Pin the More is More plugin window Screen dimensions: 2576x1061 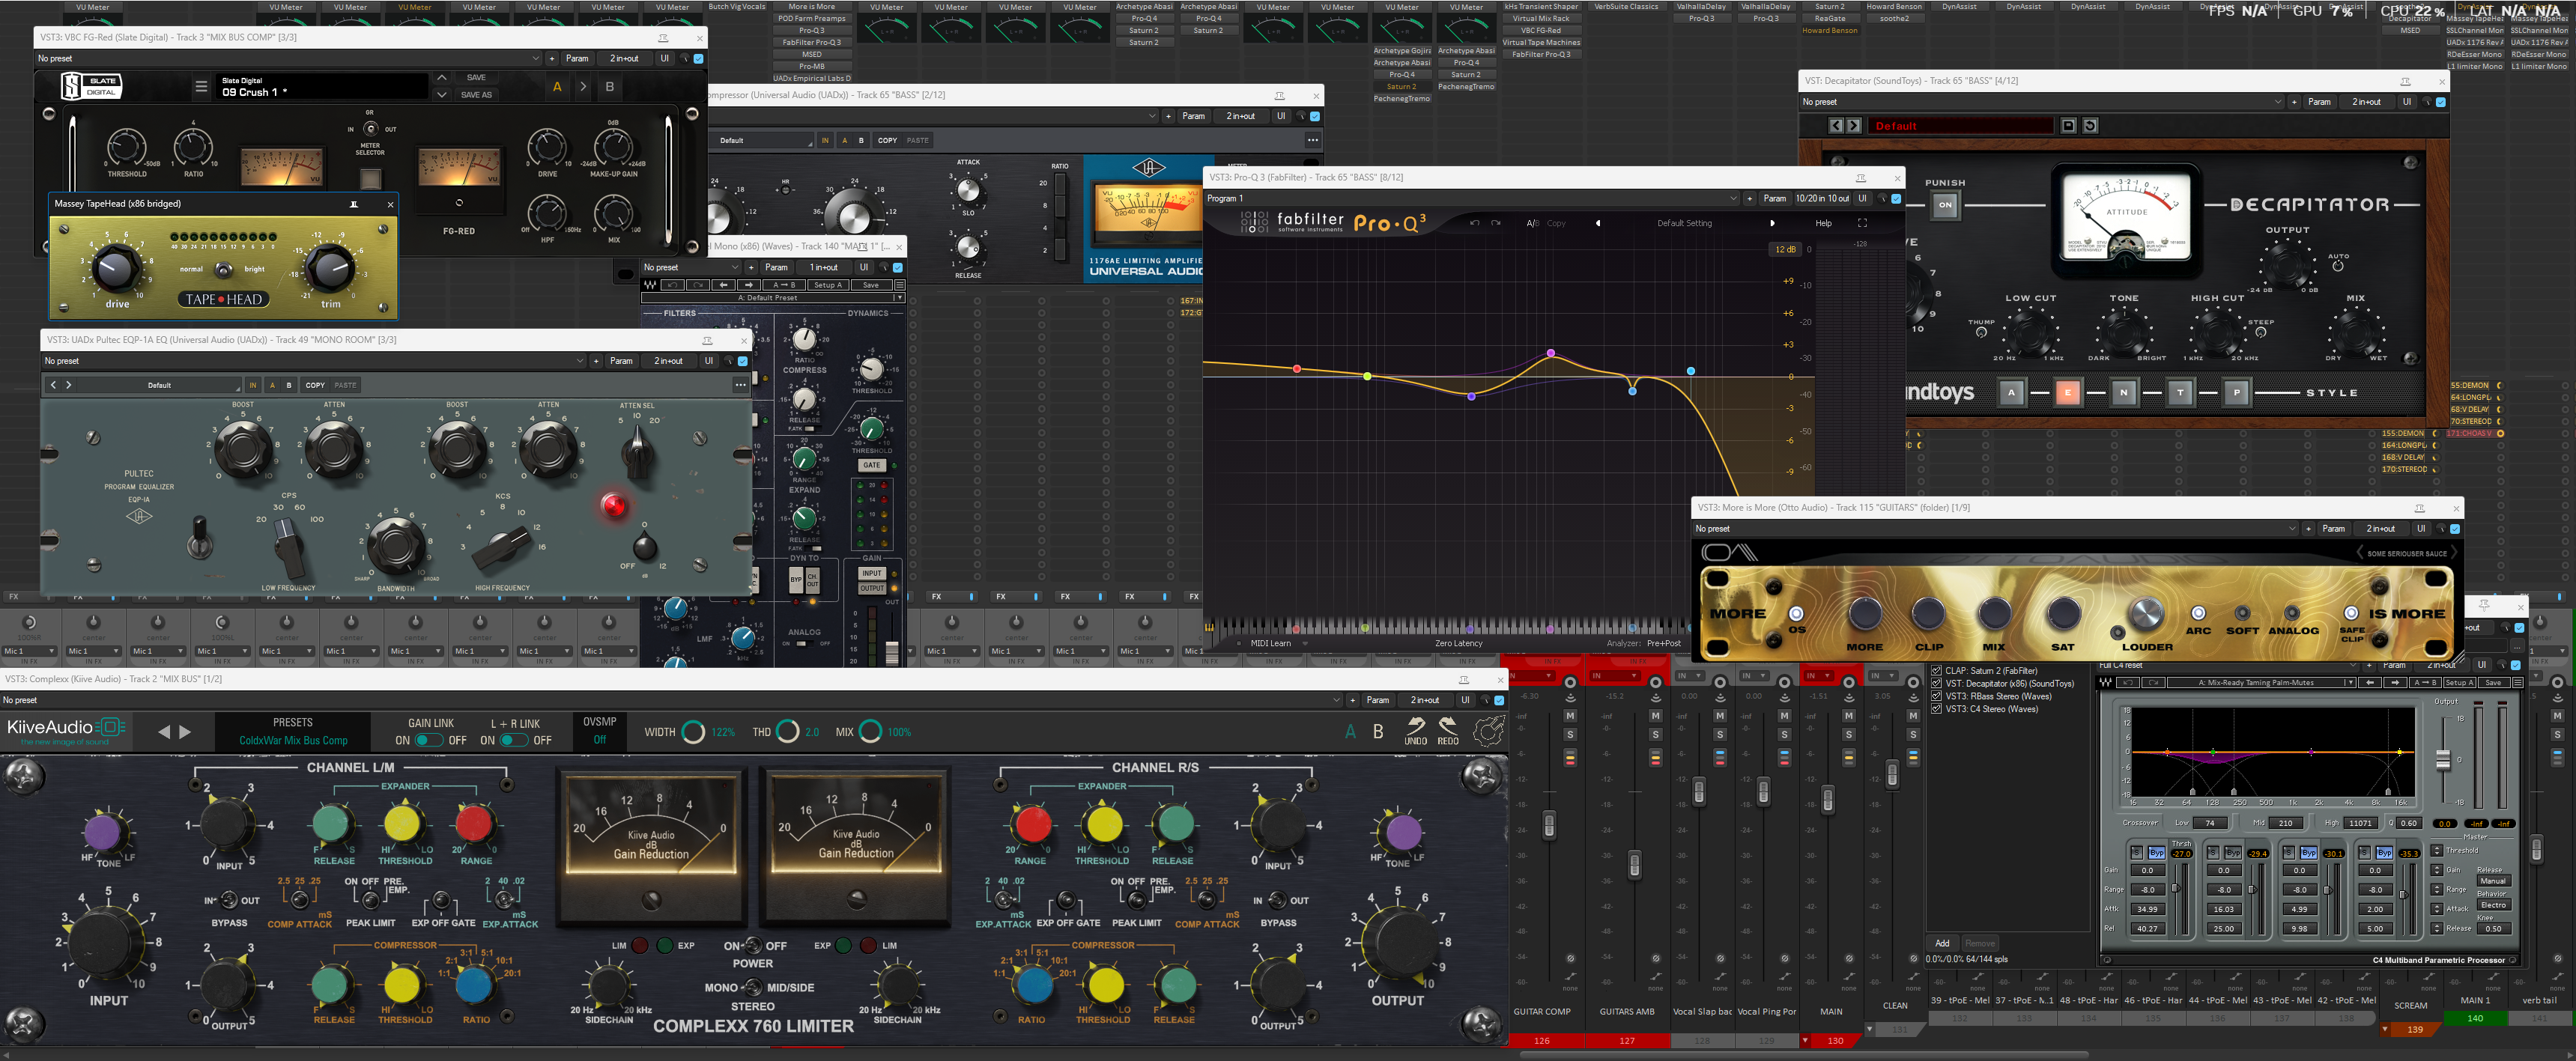(2419, 508)
